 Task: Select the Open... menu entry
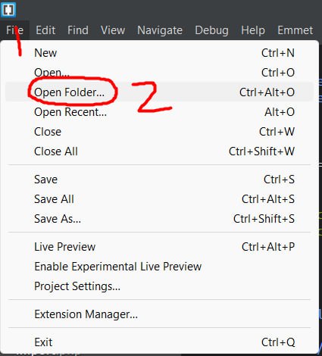pos(160,73)
